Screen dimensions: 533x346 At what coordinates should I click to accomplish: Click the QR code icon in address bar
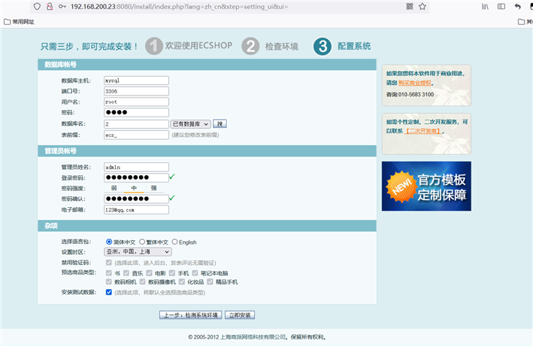410,7
